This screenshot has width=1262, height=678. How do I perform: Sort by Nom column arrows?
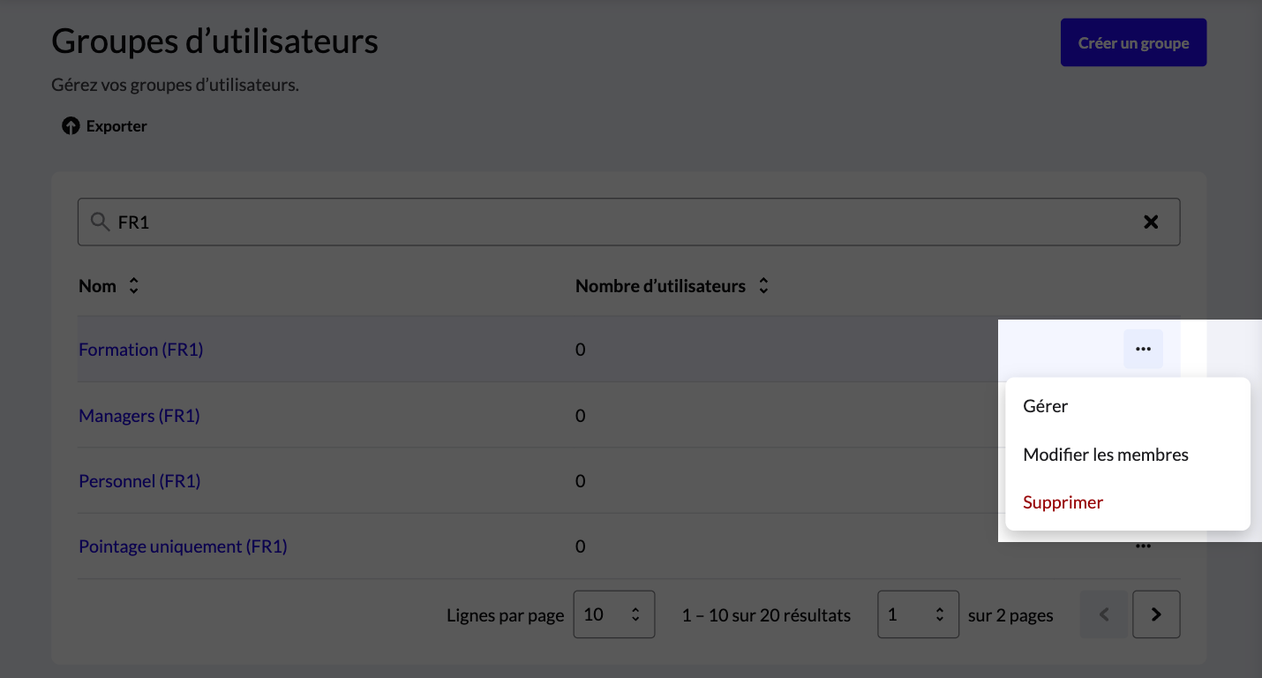pos(133,286)
